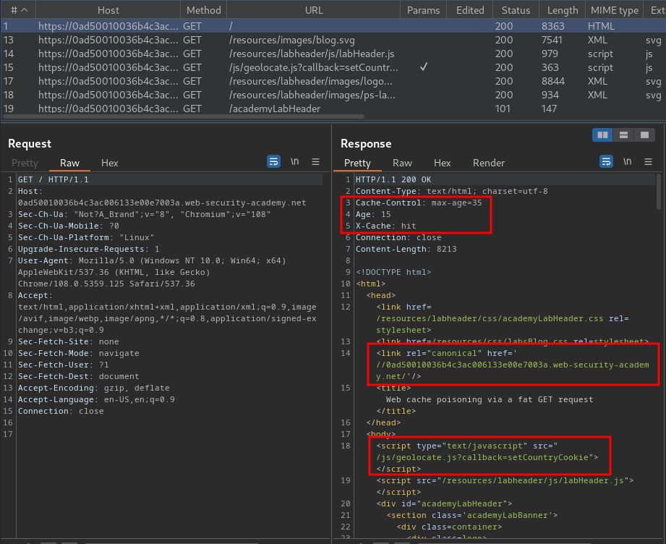
Task: Sort by Host column header
Action: click(x=108, y=10)
